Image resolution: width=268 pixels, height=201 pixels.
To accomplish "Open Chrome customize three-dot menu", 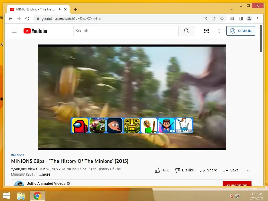I will (258, 19).
